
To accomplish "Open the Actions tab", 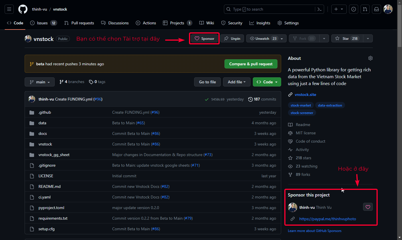I will [x=146, y=23].
